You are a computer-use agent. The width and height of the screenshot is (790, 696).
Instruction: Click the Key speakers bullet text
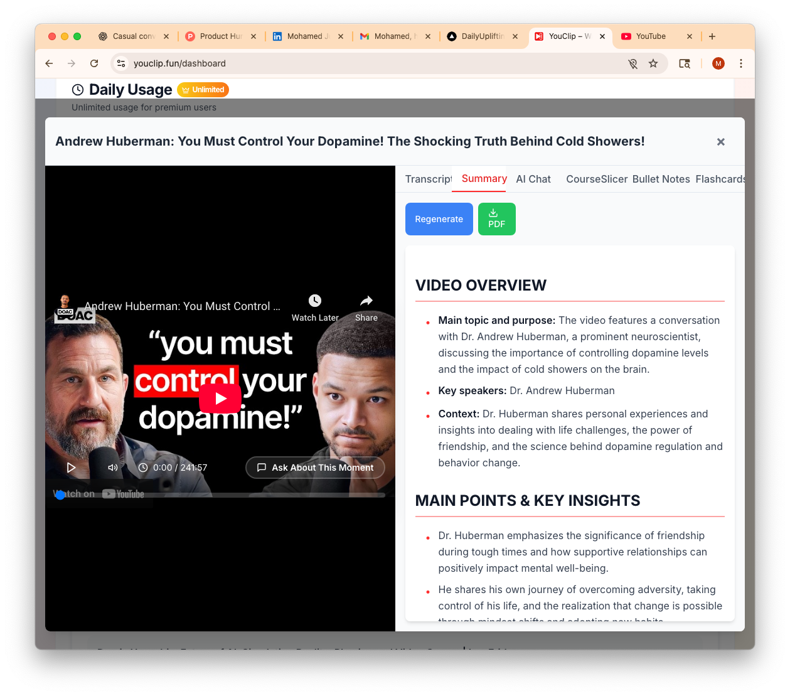526,391
